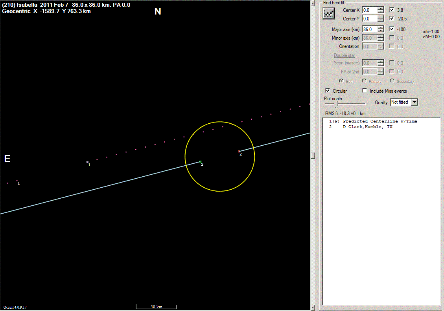Click the Center X input field
This screenshot has height=311, width=444.
tap(370, 10)
